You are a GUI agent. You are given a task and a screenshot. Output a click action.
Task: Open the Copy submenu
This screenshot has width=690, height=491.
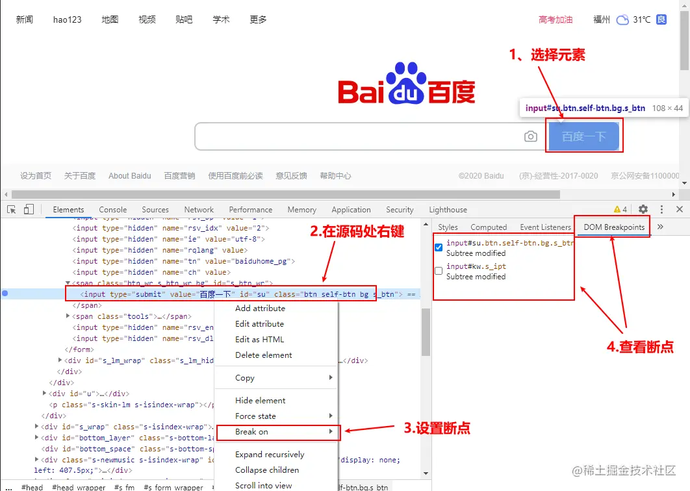[276, 378]
